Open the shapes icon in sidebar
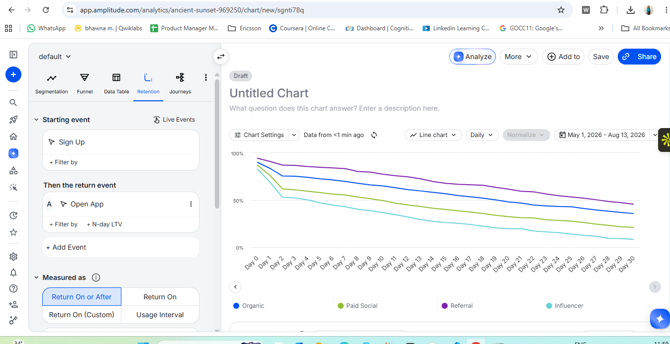The width and height of the screenshot is (670, 344). (x=13, y=170)
